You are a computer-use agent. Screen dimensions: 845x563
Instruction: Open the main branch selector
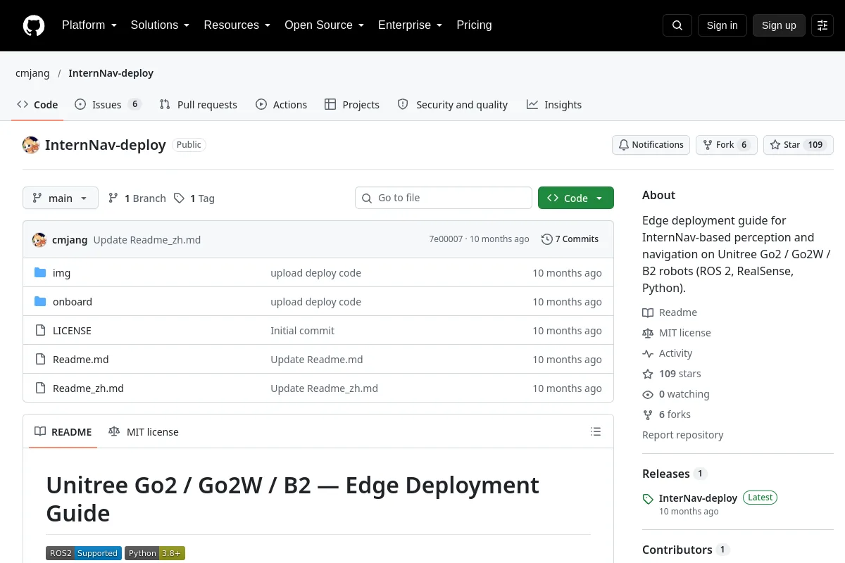coord(61,198)
